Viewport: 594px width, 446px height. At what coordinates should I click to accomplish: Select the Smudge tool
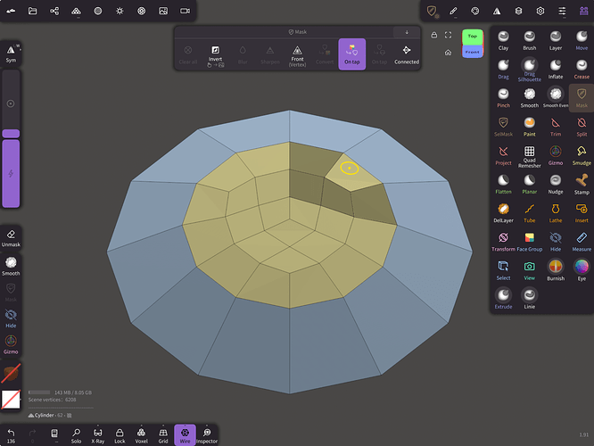coord(582,156)
